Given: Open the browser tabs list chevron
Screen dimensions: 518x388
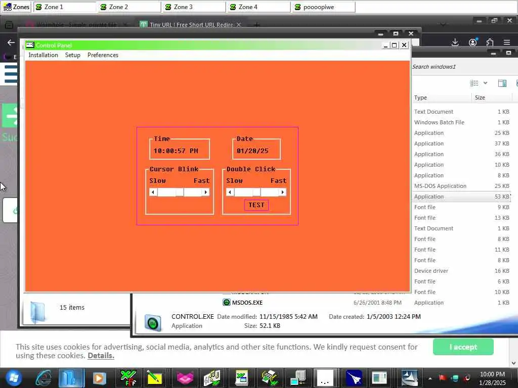Looking at the screenshot, I should click(443, 24).
